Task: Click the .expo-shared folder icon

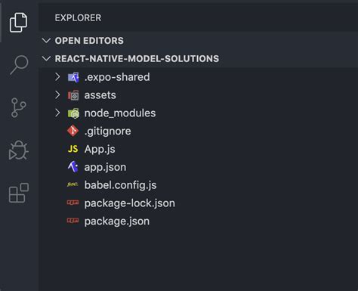Action: (73, 77)
